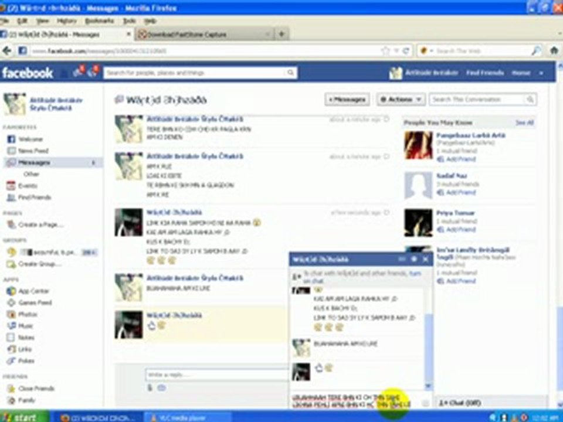Image resolution: width=563 pixels, height=422 pixels.
Task: Click the Home link in the top bar
Action: [x=521, y=73]
